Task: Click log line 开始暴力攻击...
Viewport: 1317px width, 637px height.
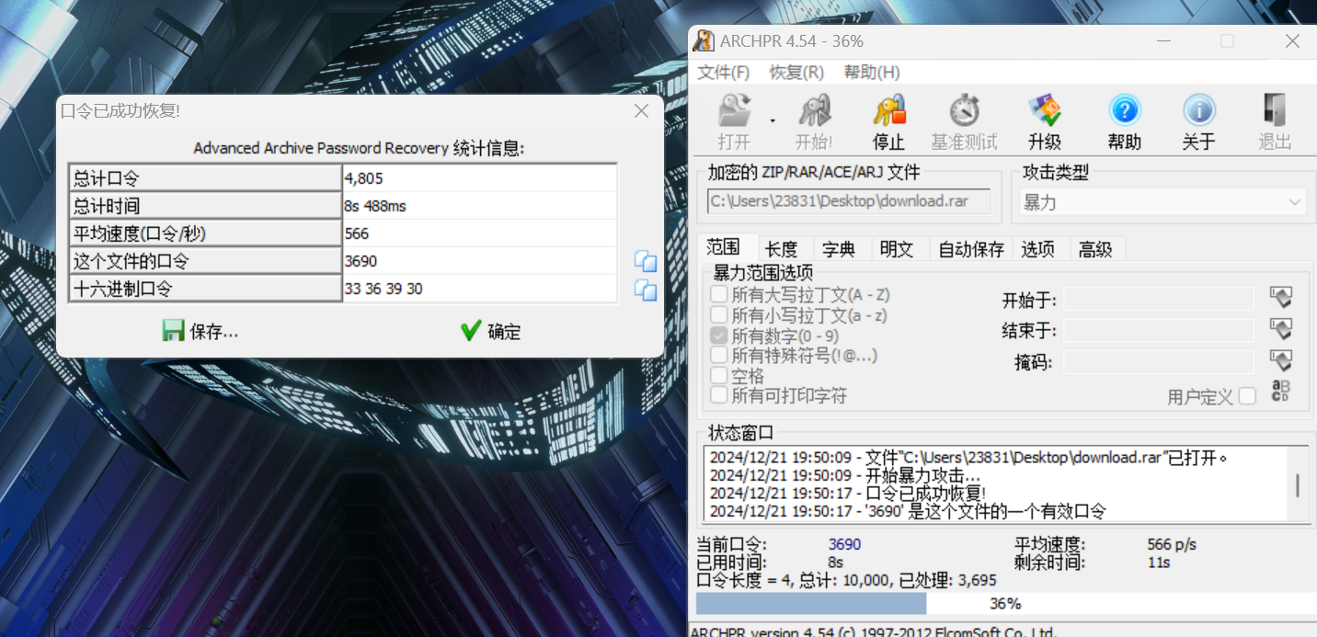Action: coord(845,476)
